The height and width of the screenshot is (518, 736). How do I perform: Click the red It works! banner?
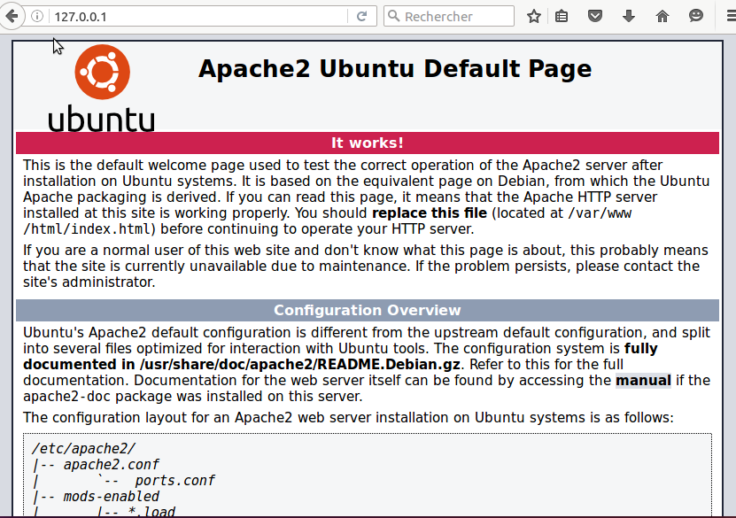[367, 143]
